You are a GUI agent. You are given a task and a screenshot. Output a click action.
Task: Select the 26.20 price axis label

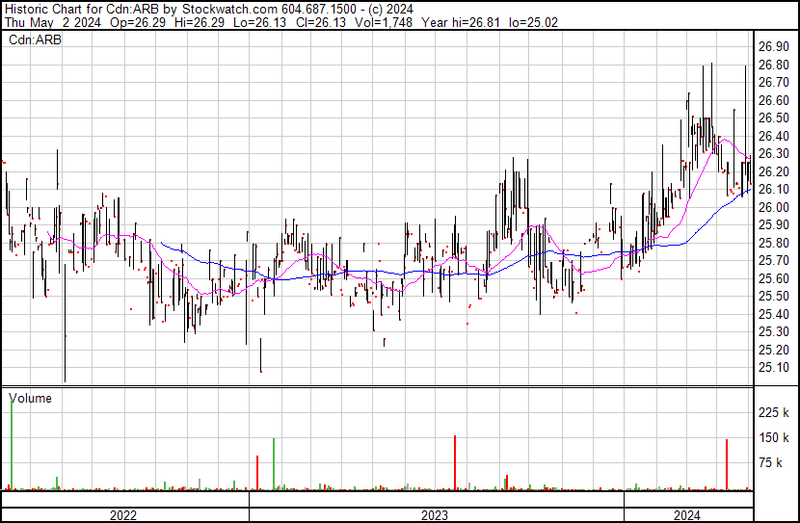(x=773, y=171)
